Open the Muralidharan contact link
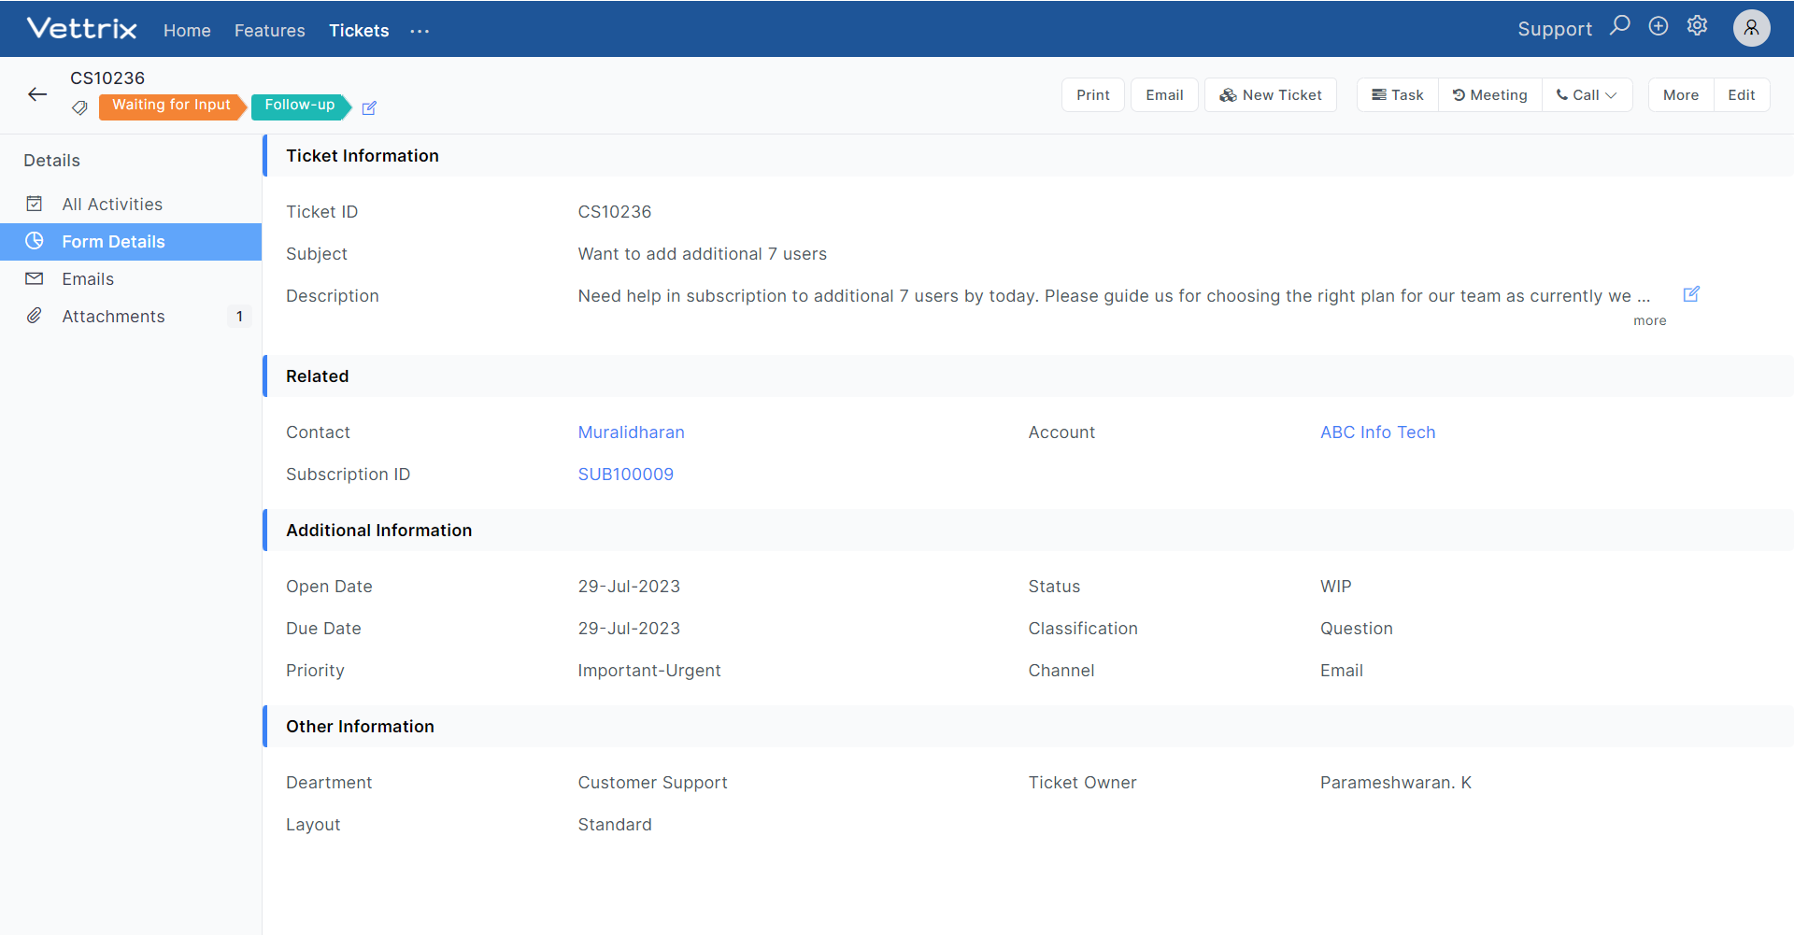 click(631, 432)
